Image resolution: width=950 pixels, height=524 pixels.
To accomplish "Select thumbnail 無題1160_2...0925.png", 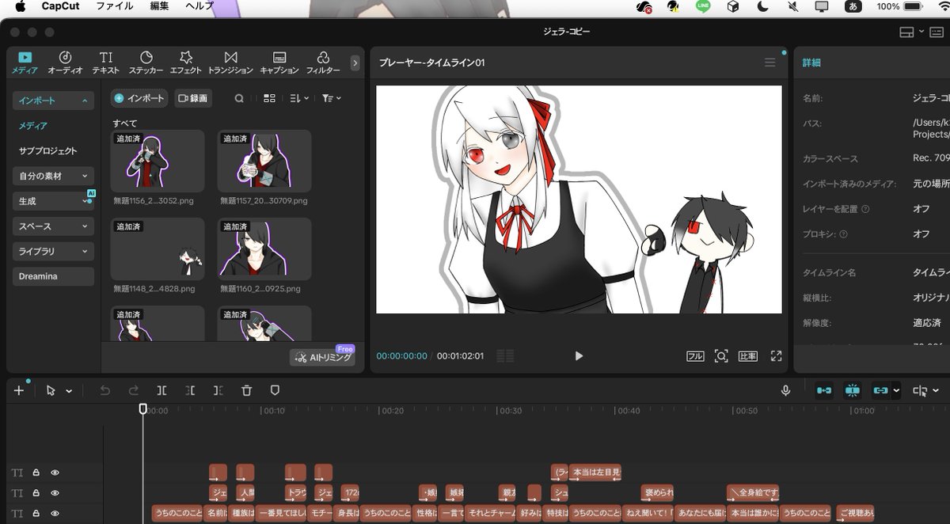I will [264, 249].
